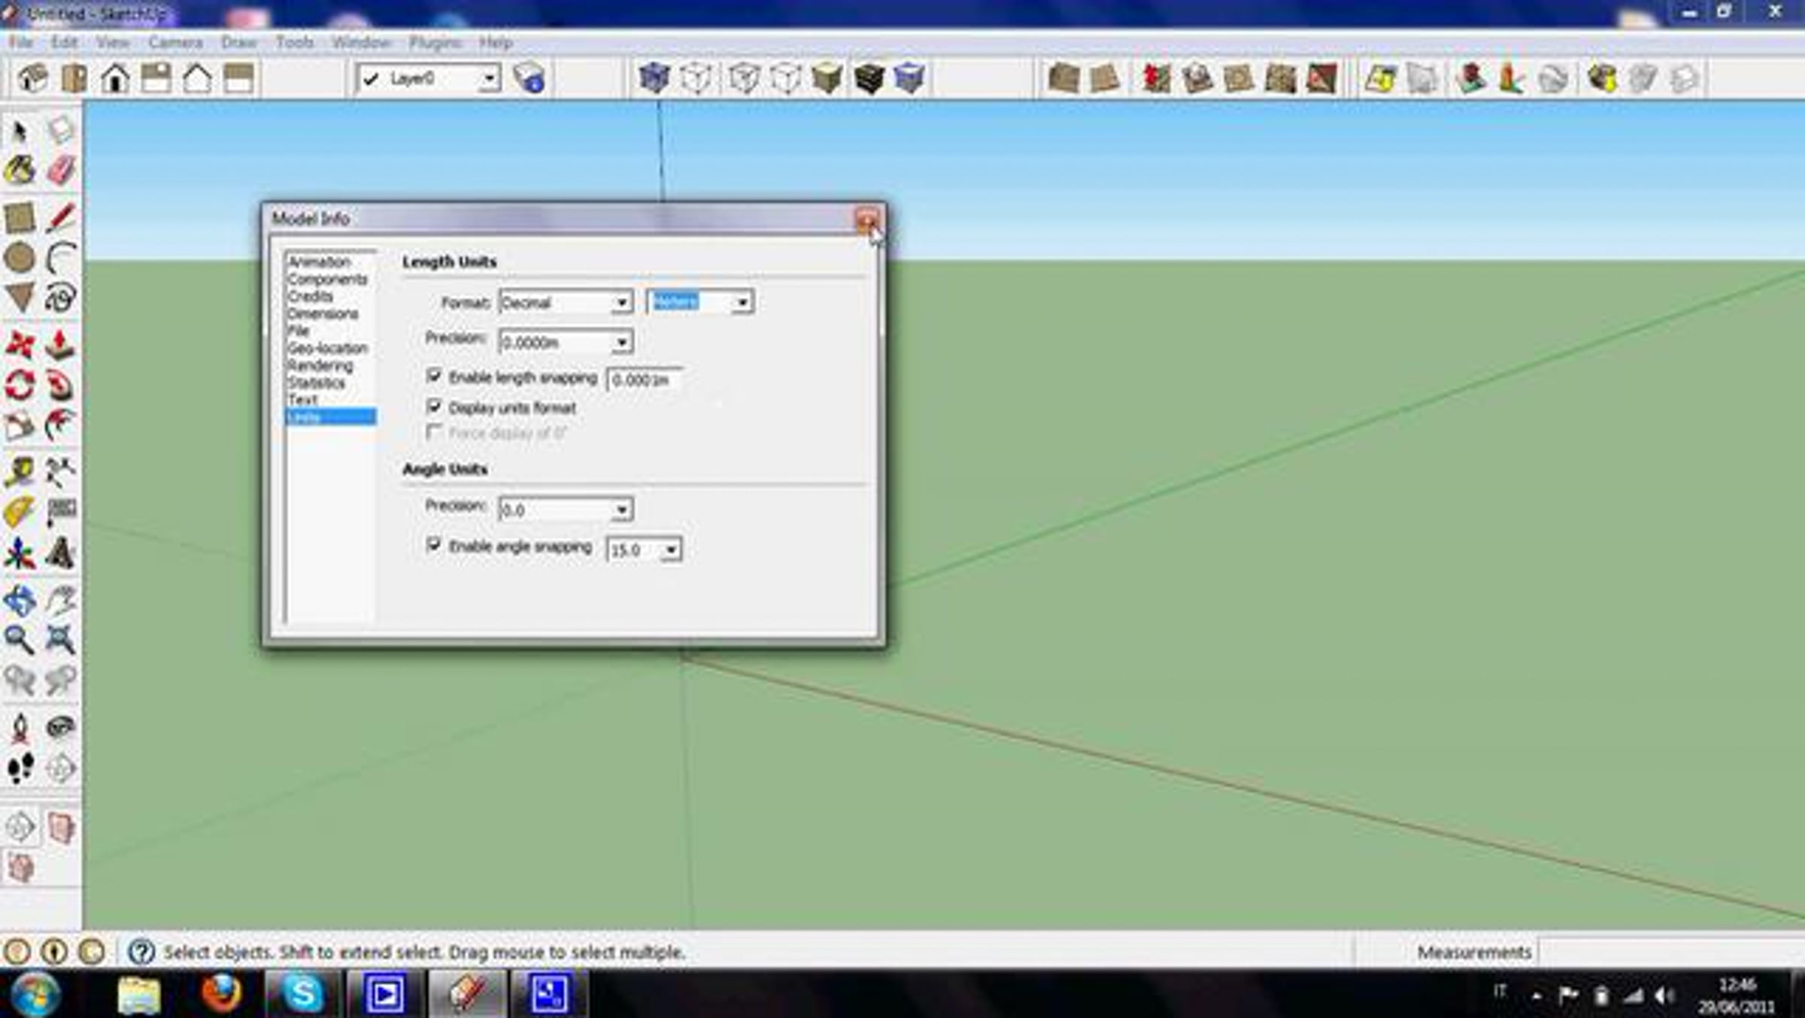Select the Rectangle drawing tool
Viewport: 1805px width, 1018px height.
tap(20, 217)
